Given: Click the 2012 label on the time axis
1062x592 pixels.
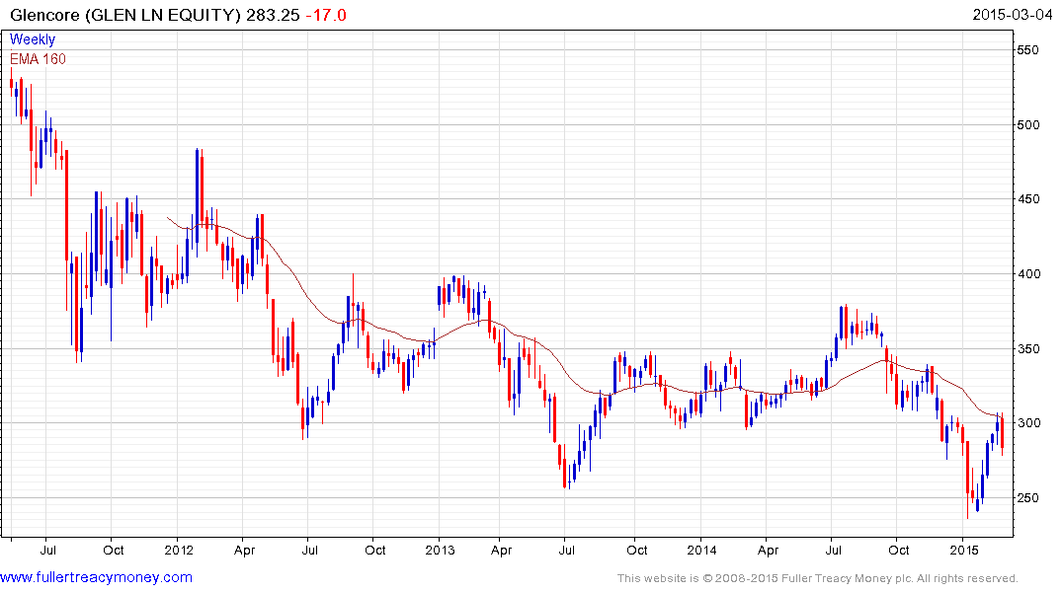Looking at the screenshot, I should point(179,550).
